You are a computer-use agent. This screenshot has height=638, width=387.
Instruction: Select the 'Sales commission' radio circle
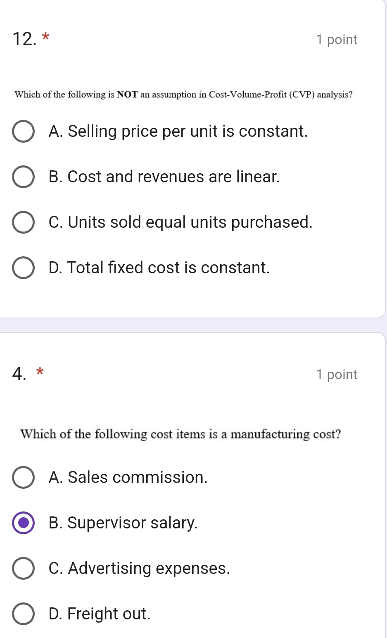coord(23,478)
